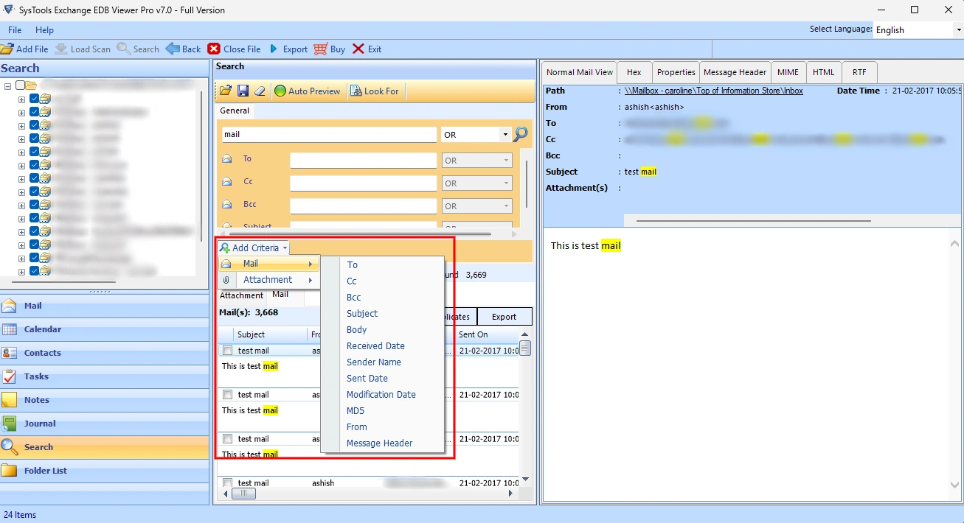Open the Help menu

pos(45,30)
